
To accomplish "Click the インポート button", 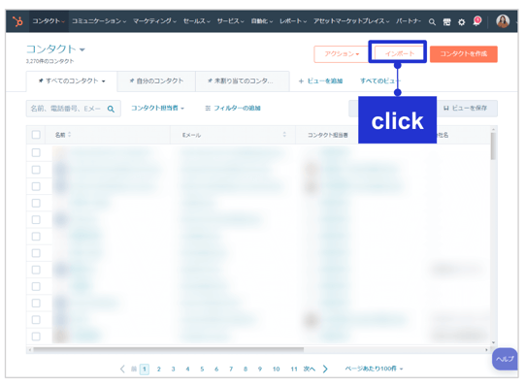I will tap(399, 54).
